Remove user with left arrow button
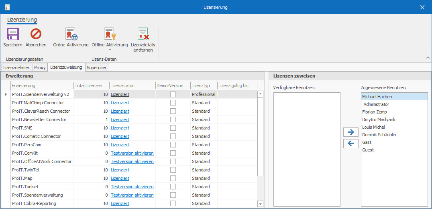The height and width of the screenshot is (209, 432). click(350, 143)
